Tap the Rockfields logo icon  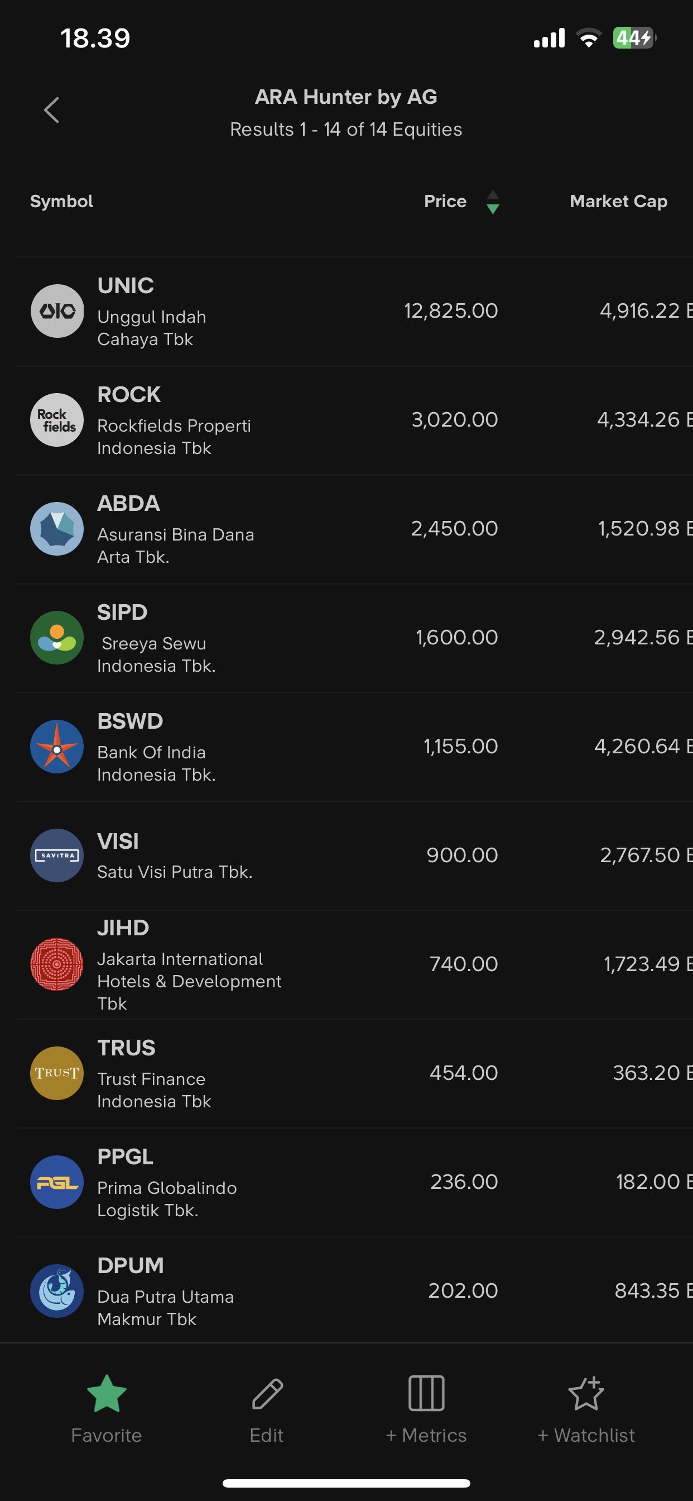tap(57, 420)
